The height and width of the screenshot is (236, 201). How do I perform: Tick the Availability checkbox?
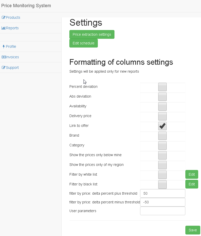pyautogui.click(x=162, y=106)
